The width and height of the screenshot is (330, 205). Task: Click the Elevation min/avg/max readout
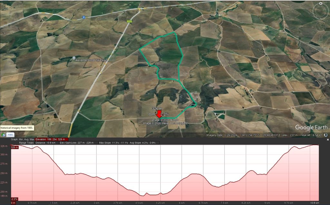click(50, 139)
